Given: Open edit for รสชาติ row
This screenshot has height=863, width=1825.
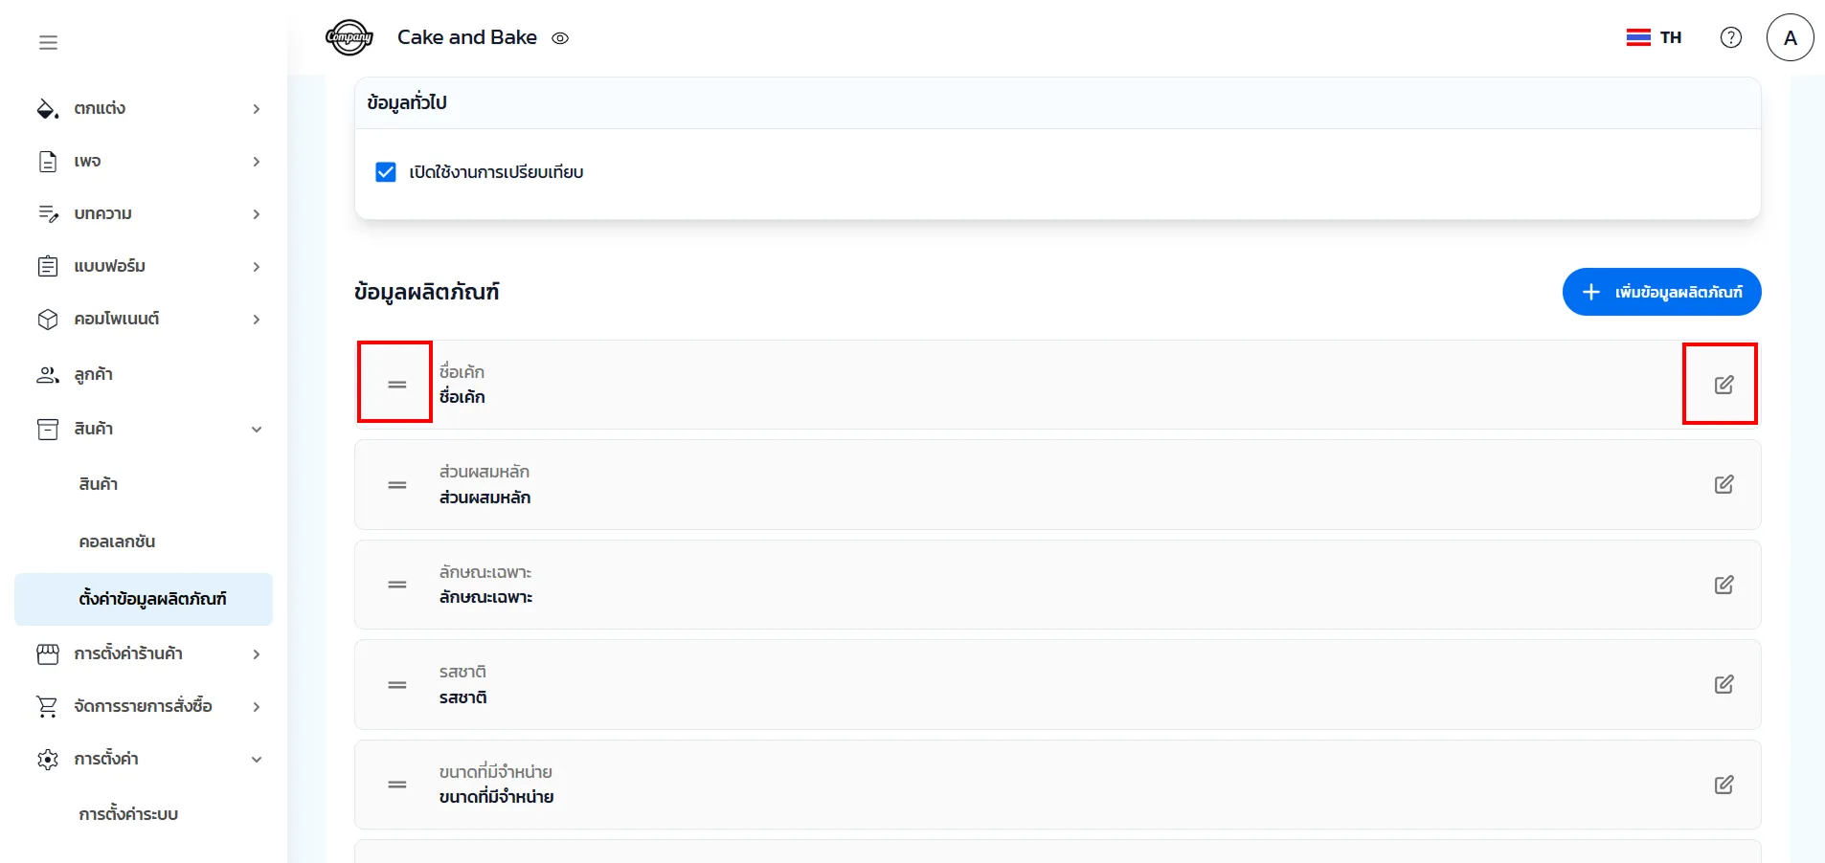Looking at the screenshot, I should click(1724, 685).
